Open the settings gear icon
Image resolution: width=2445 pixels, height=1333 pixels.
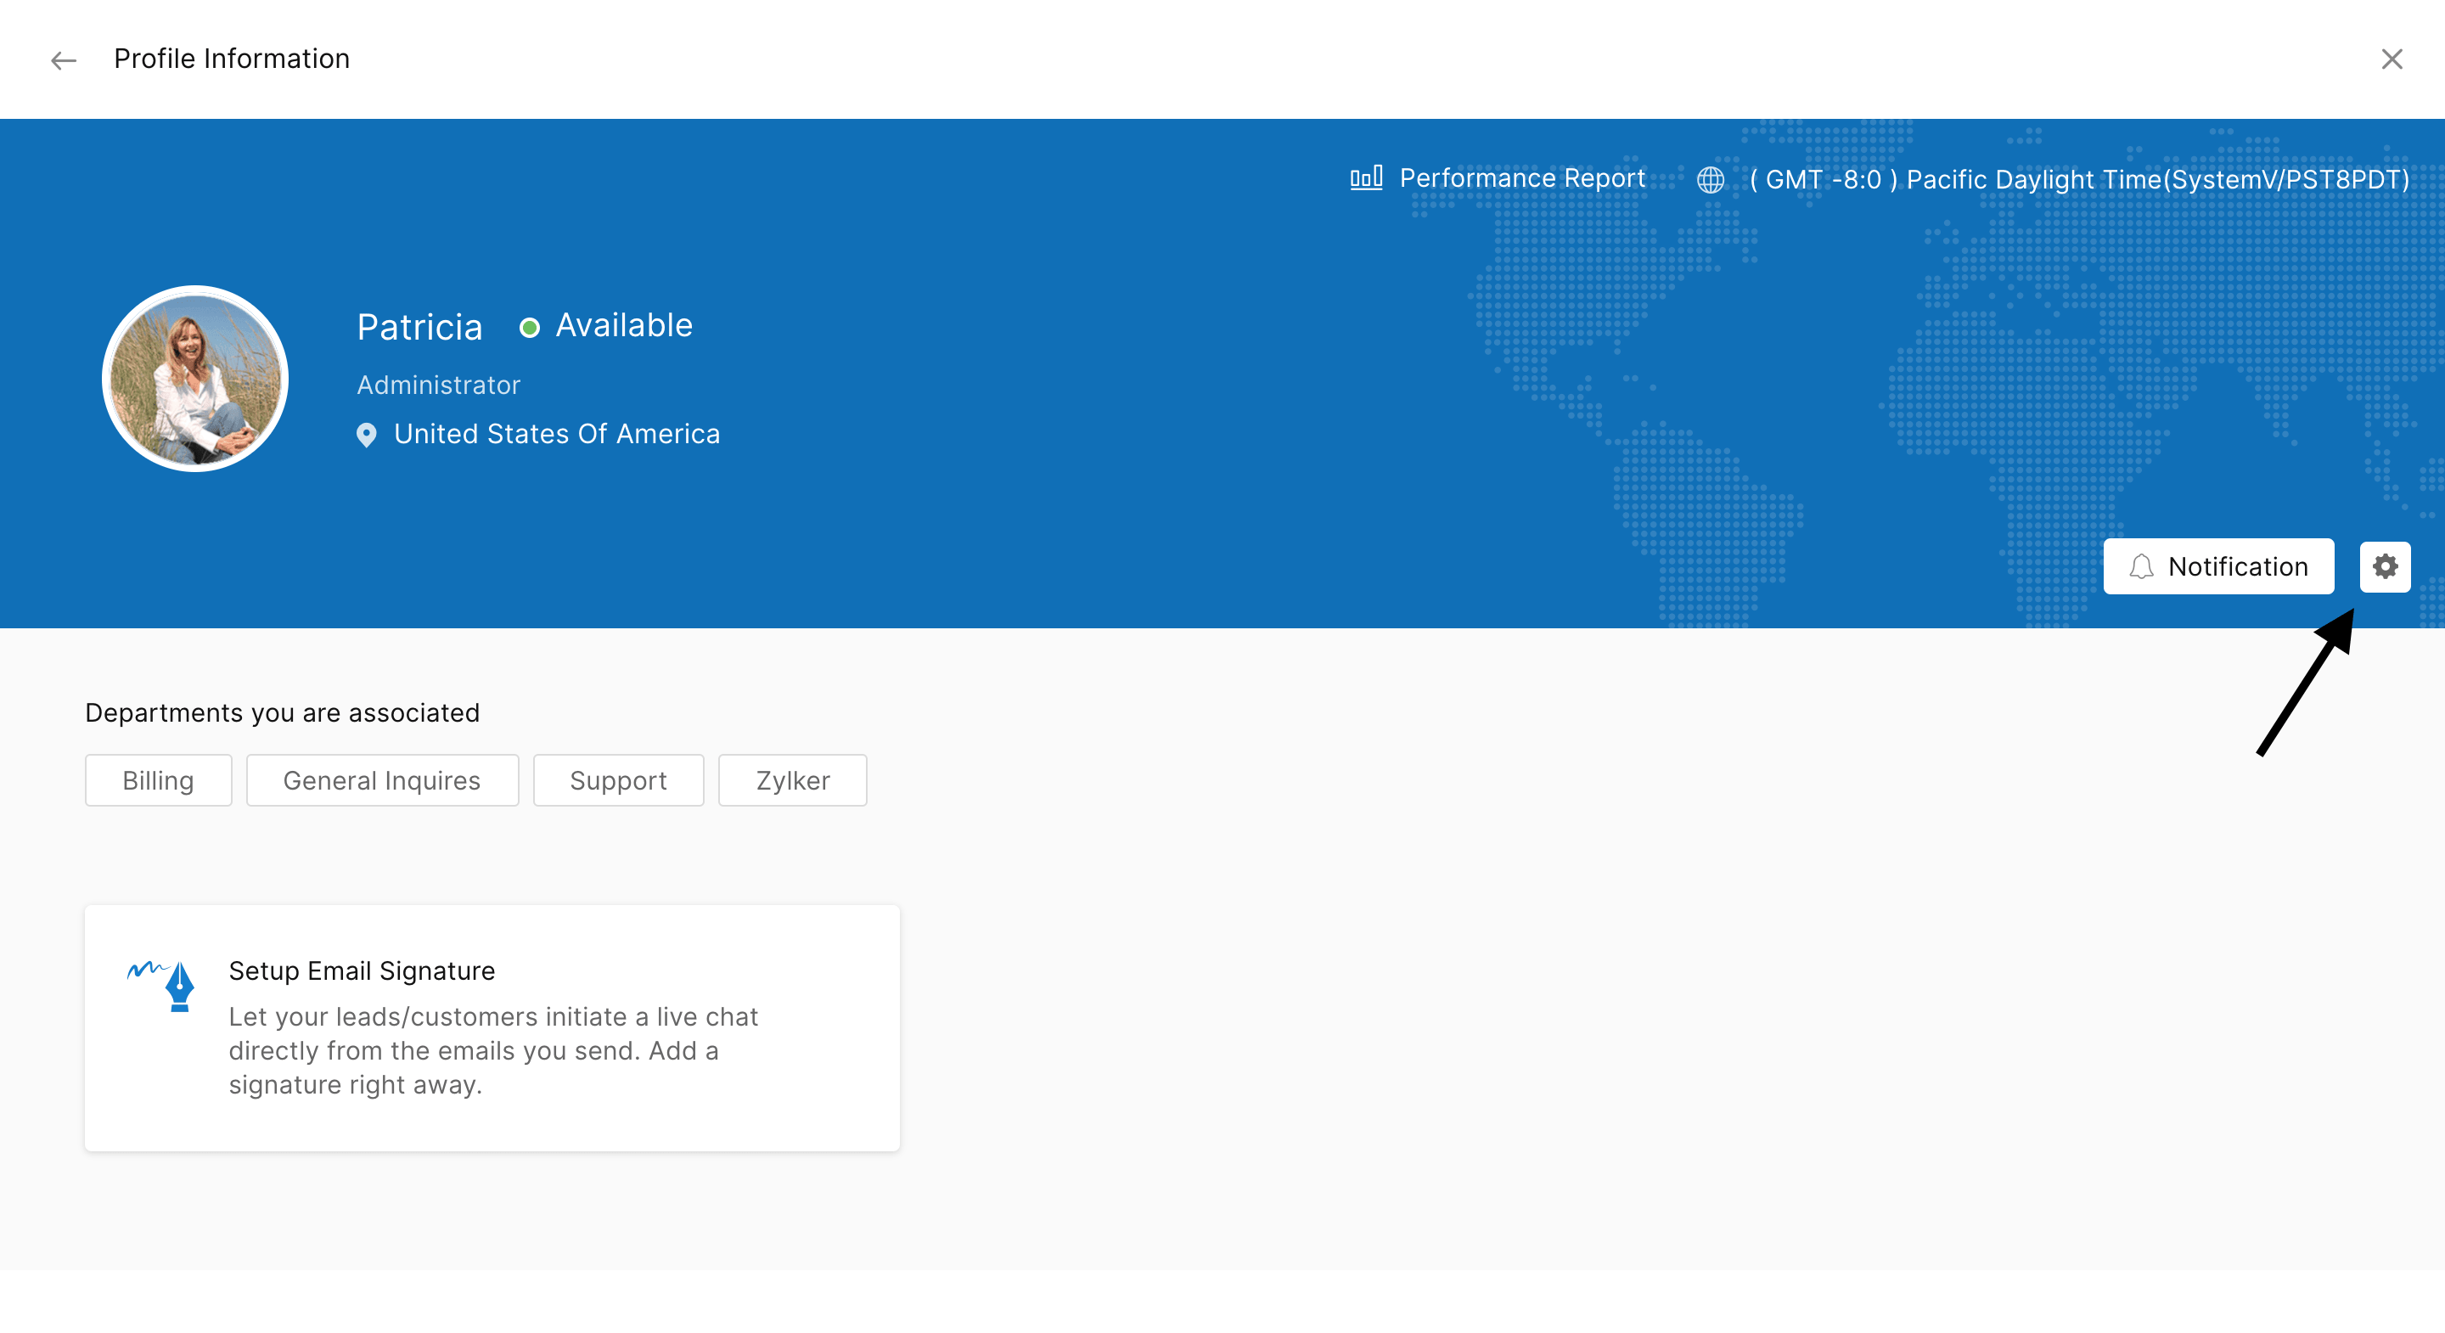click(x=2384, y=567)
